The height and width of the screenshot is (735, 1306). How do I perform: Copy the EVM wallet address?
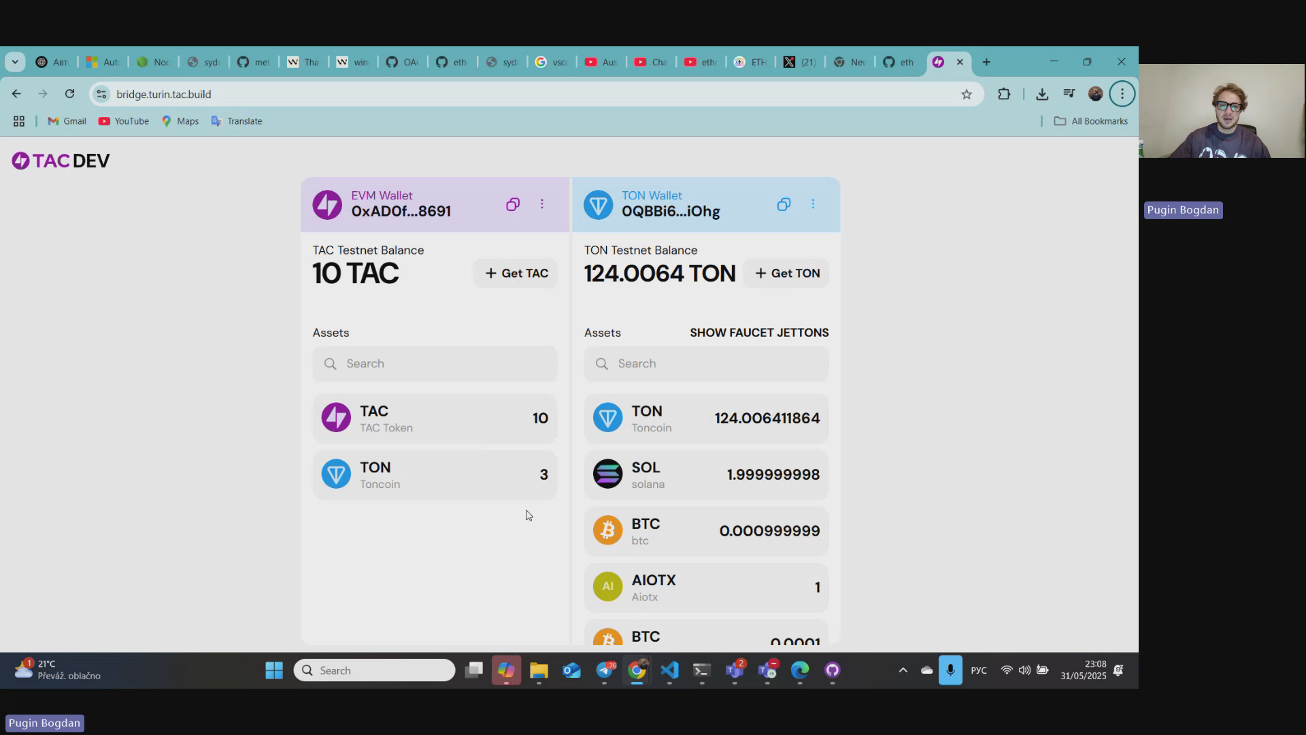(x=513, y=204)
